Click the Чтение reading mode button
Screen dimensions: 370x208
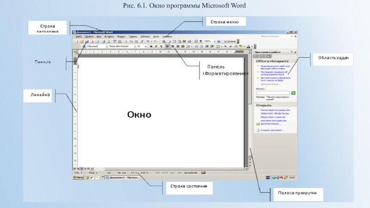tap(229, 41)
